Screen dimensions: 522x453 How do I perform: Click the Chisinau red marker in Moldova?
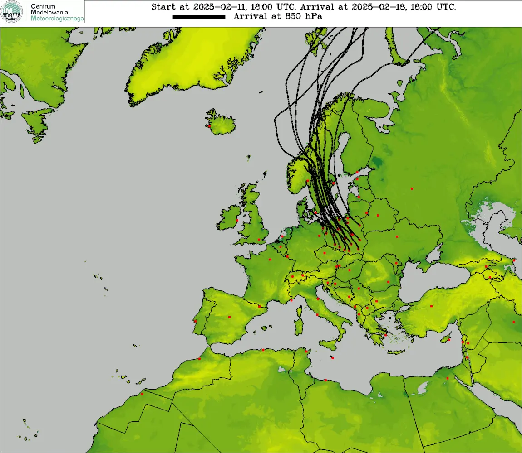(396, 263)
